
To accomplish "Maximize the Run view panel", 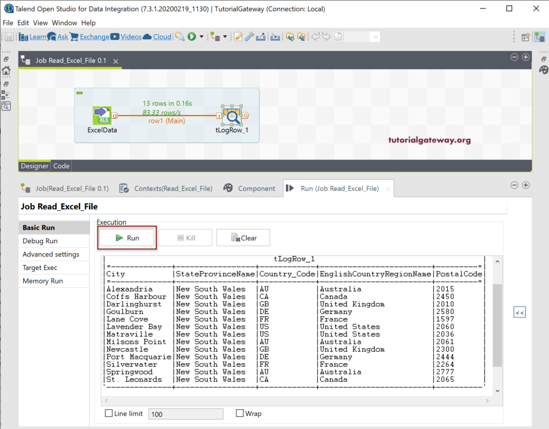I will (x=525, y=185).
